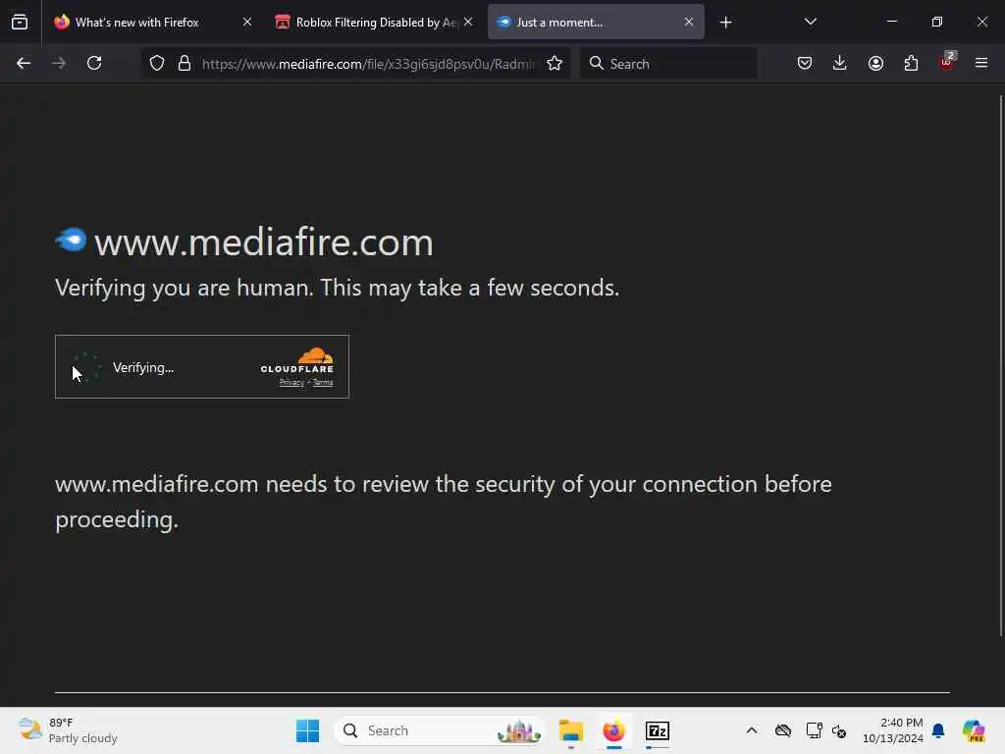Open a new tab with plus button
This screenshot has height=754, width=1005.
[725, 23]
